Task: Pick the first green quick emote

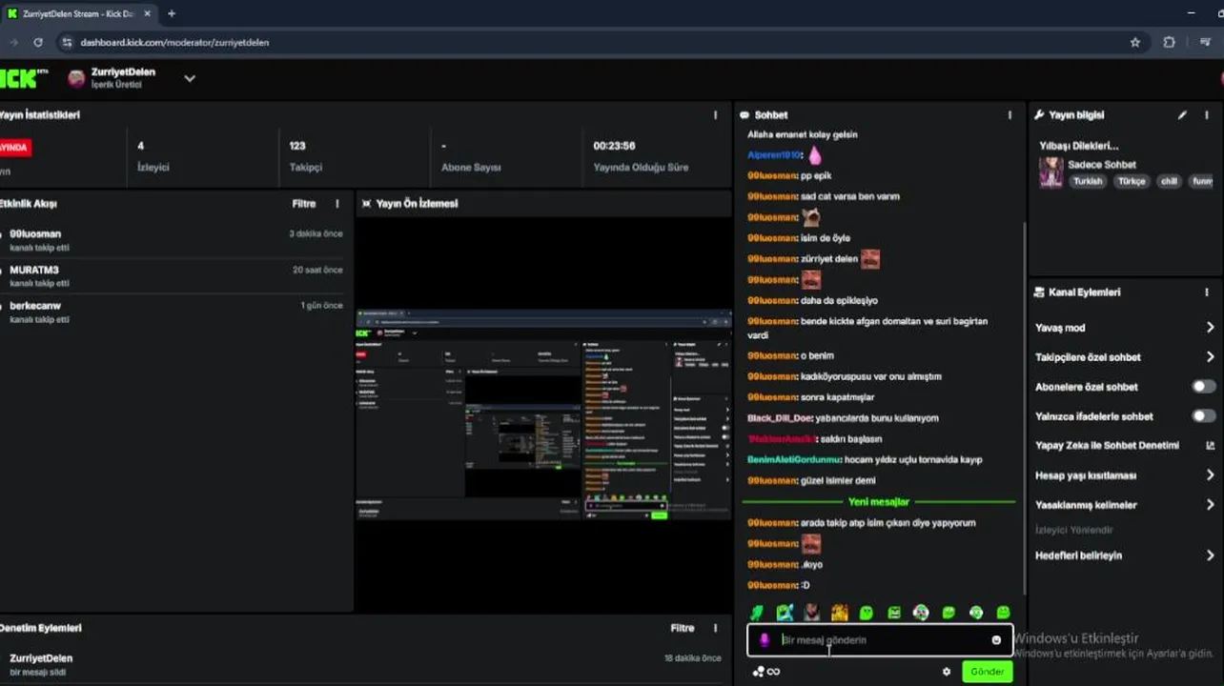Action: pyautogui.click(x=757, y=613)
